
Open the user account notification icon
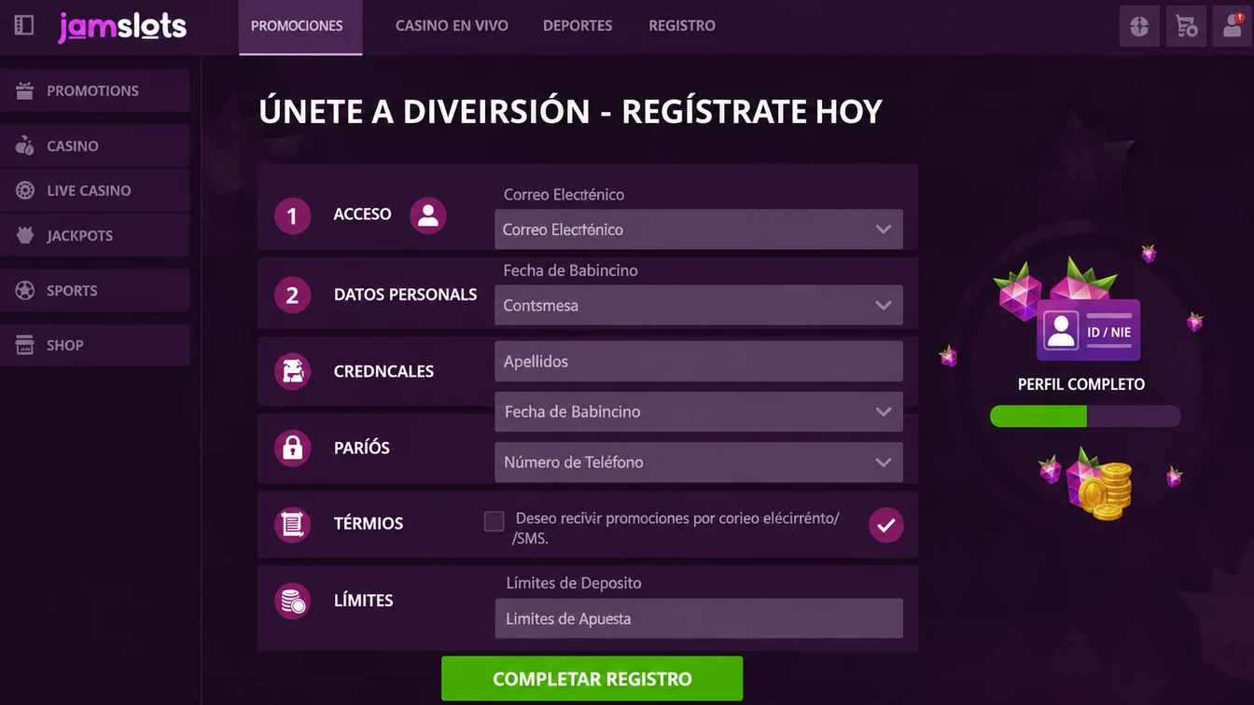tap(1233, 26)
